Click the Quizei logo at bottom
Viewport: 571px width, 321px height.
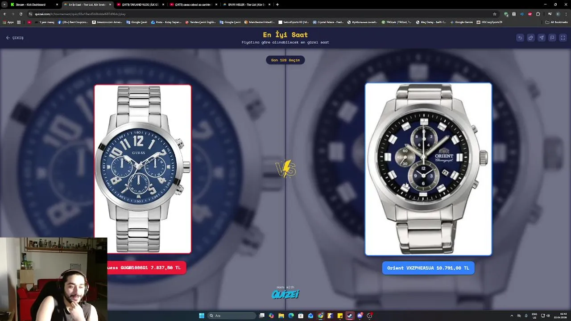click(285, 294)
